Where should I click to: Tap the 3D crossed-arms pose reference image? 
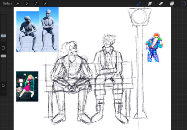click(49, 29)
